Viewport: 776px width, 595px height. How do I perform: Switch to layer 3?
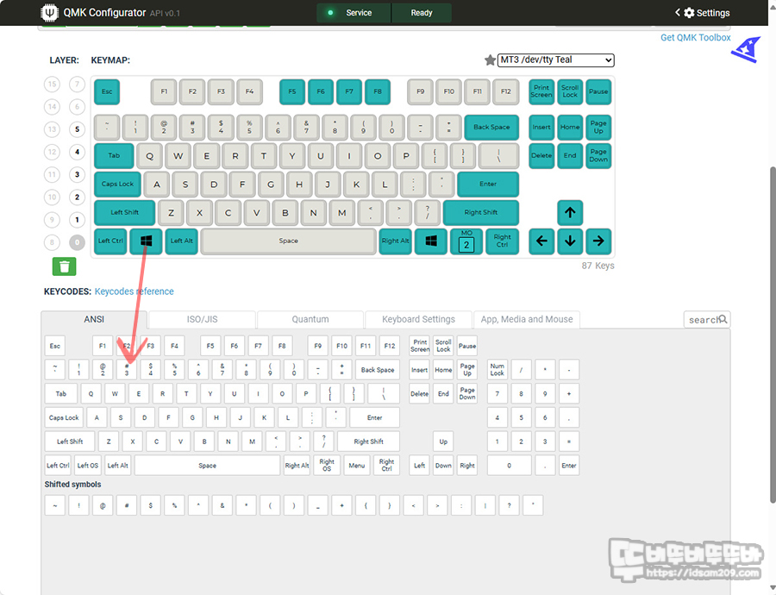click(x=77, y=174)
